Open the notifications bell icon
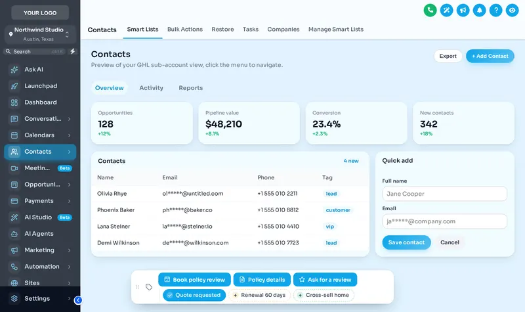 click(479, 11)
